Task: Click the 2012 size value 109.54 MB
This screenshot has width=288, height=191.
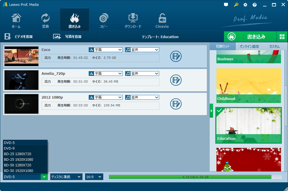Action: point(112,105)
